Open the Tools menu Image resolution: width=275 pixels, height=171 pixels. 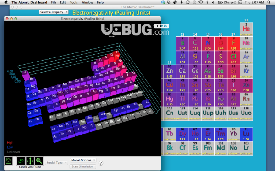pos(73,2)
